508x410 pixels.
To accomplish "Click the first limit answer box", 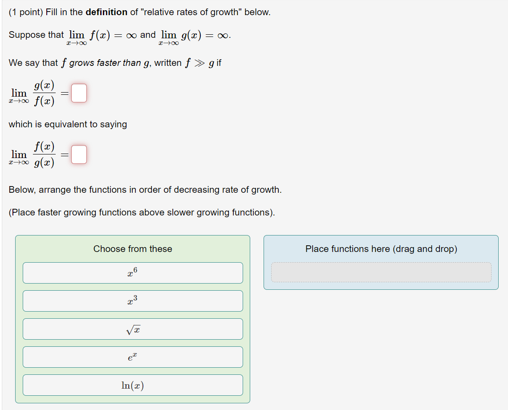I will click(79, 93).
